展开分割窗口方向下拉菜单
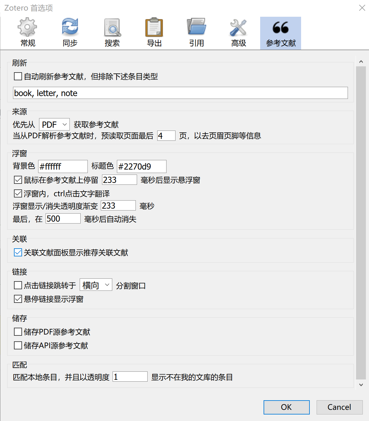Screen dimensions: 369x421 click(96, 285)
